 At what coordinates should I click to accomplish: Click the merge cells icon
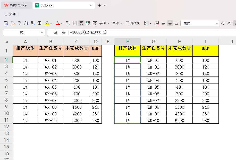click(88, 23)
